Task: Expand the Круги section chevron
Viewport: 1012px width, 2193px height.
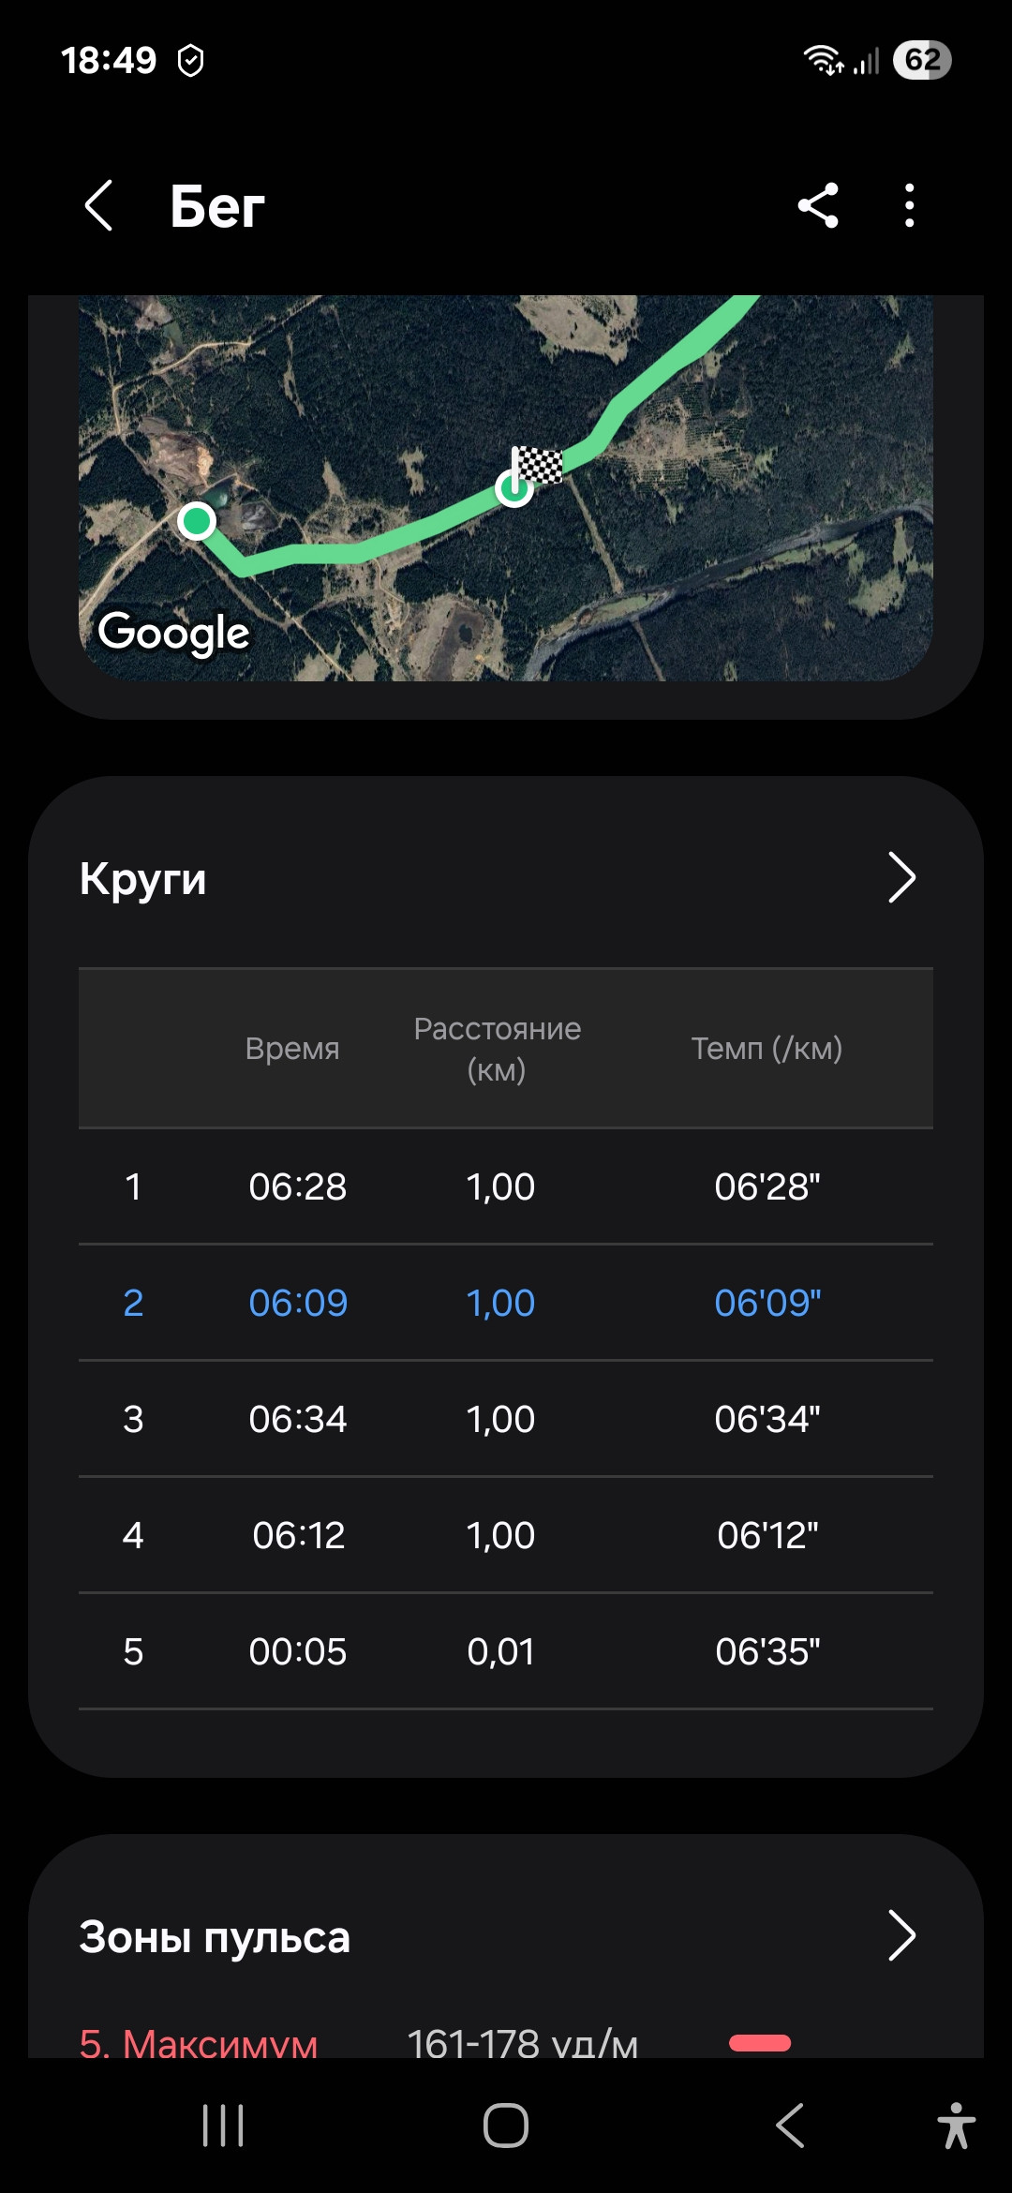Action: (x=901, y=877)
